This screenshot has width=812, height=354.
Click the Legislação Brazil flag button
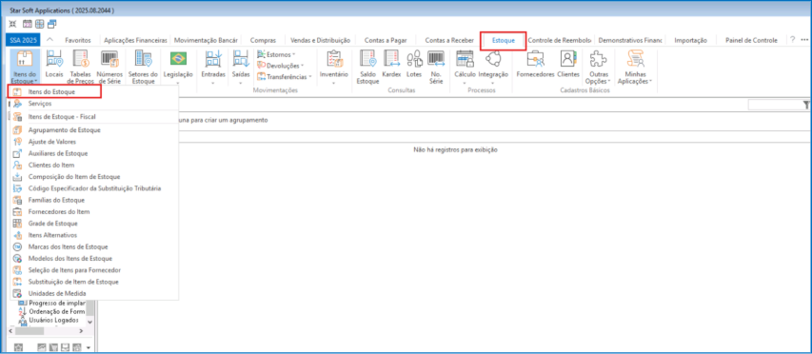(x=178, y=66)
